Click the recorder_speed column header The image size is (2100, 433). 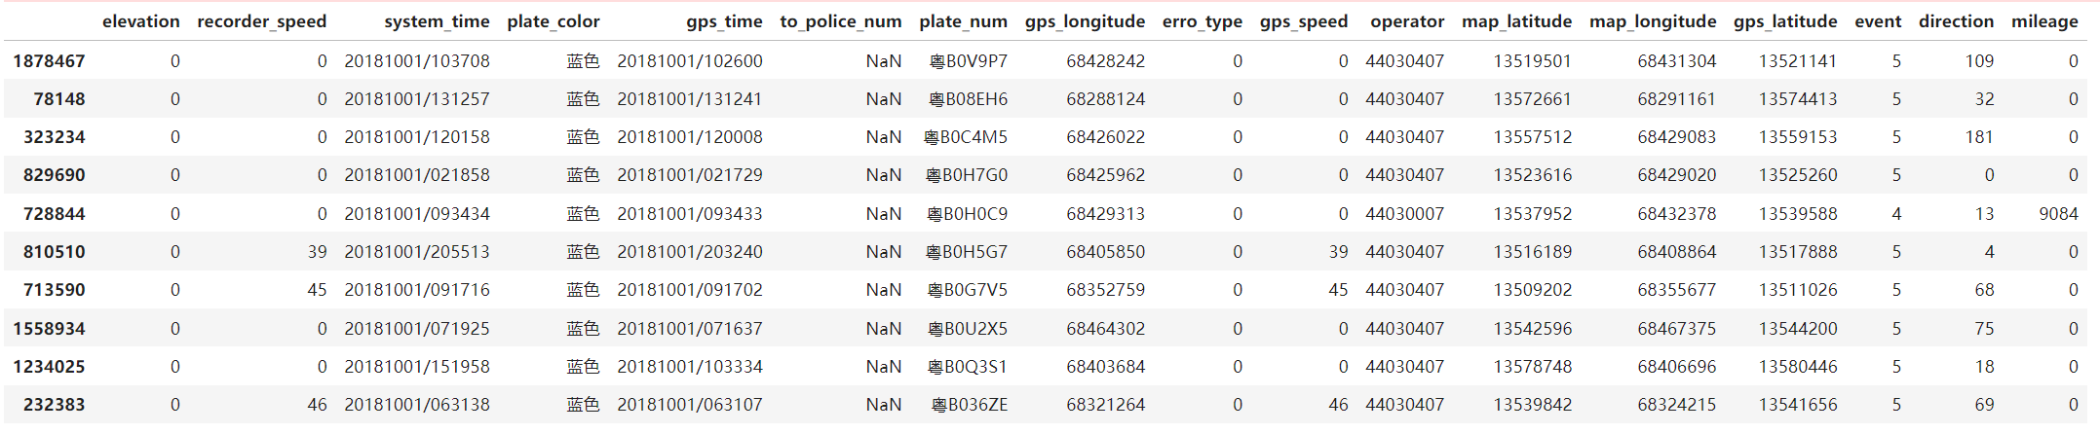tap(261, 21)
